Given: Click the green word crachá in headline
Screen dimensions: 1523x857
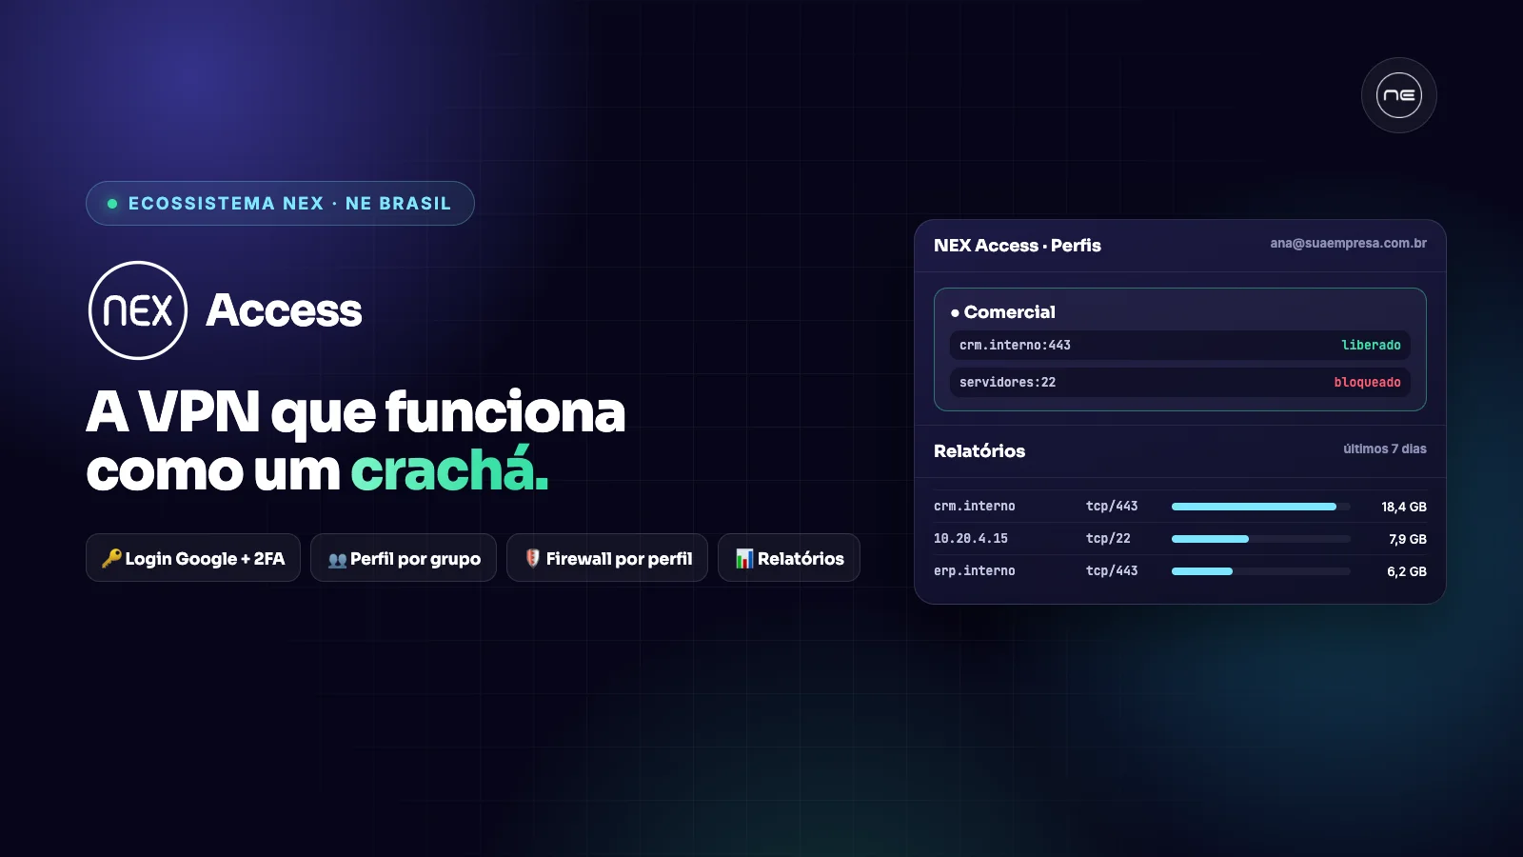Looking at the screenshot, I should tap(449, 470).
